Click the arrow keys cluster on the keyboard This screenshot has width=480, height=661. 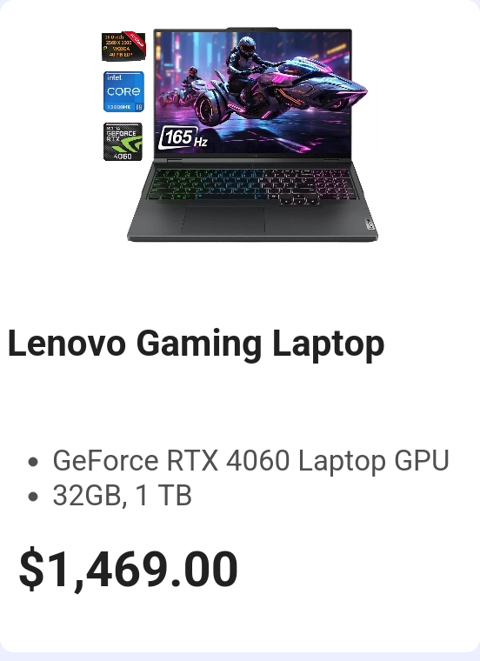click(x=298, y=200)
